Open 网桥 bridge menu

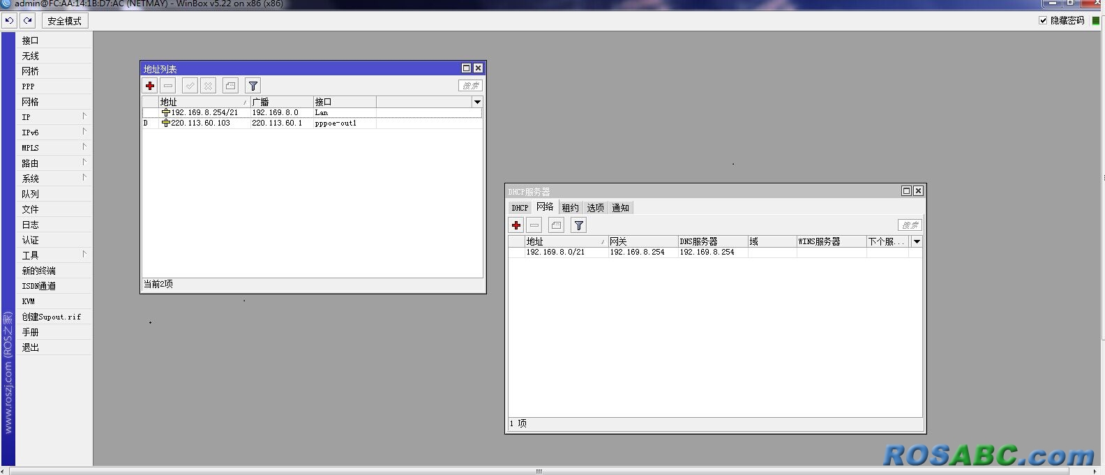click(54, 71)
